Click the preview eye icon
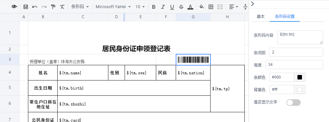The height and width of the screenshot is (122, 329). [x=14, y=7]
